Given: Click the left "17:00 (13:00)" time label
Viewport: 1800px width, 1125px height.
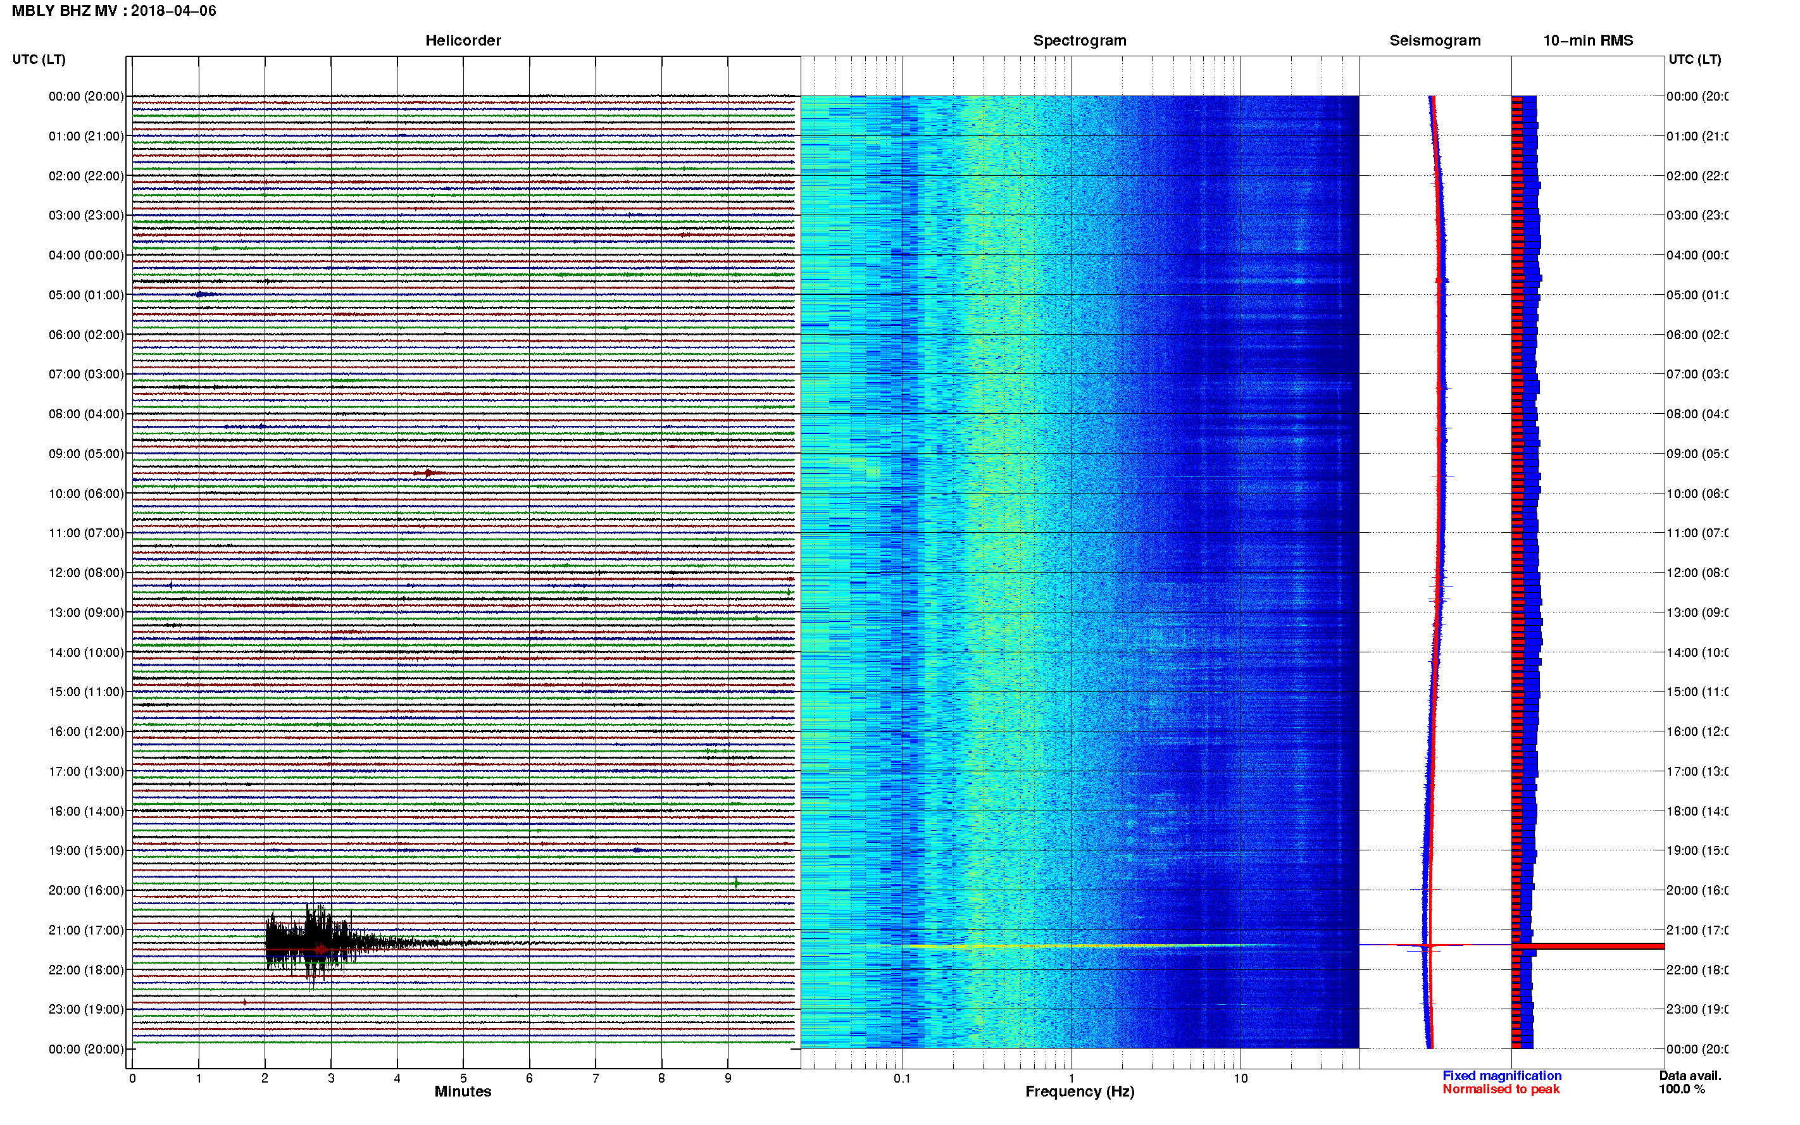Looking at the screenshot, I should click(86, 771).
